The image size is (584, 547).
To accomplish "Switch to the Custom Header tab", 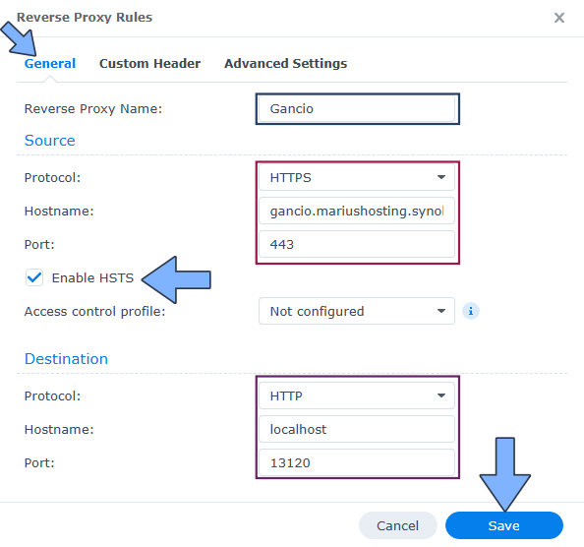I will (149, 63).
